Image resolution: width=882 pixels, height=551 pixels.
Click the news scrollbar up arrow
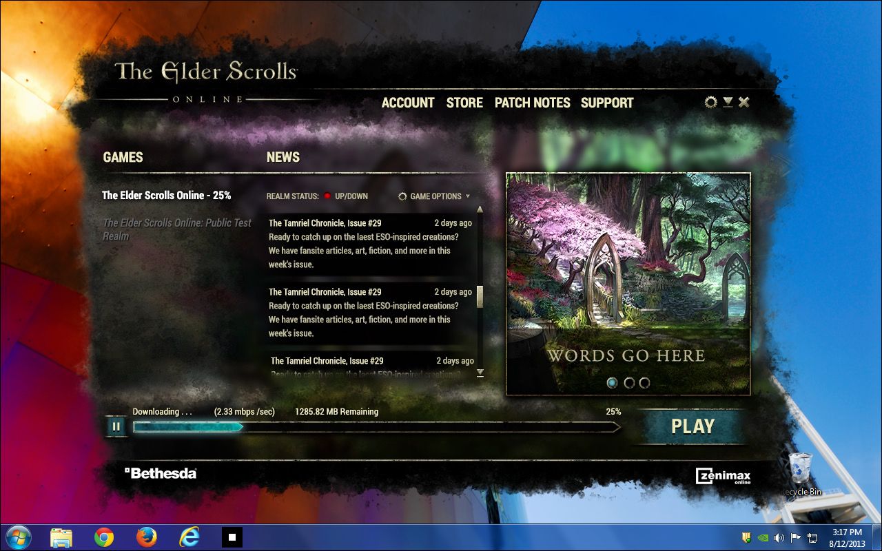480,209
